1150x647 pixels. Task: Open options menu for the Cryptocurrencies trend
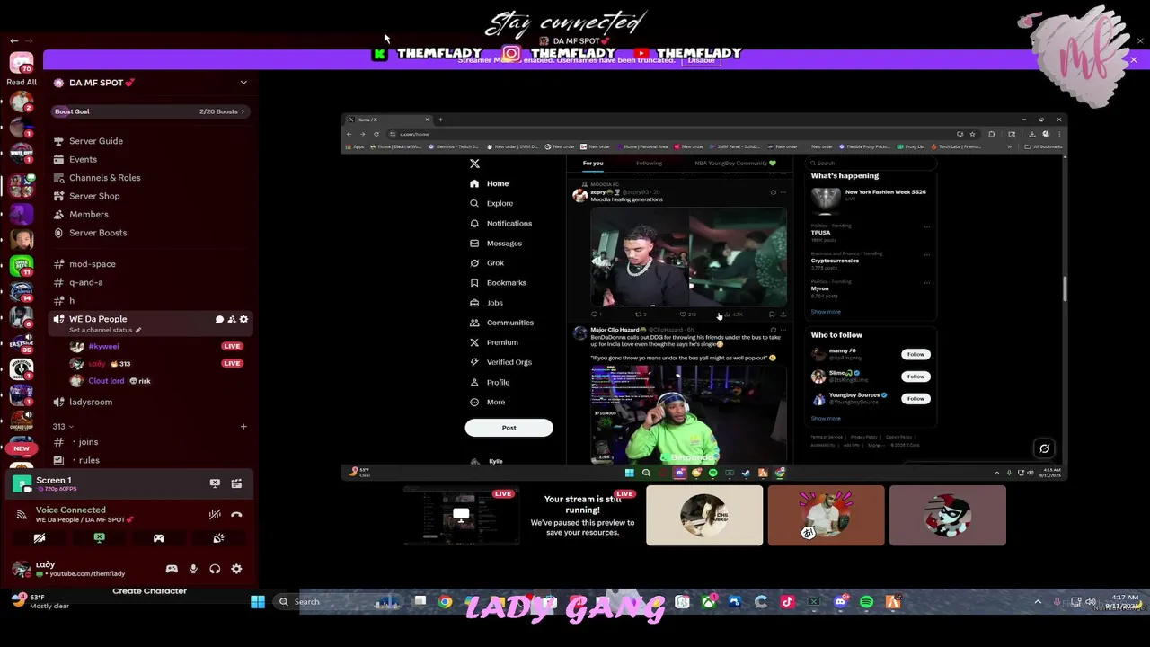tap(927, 254)
